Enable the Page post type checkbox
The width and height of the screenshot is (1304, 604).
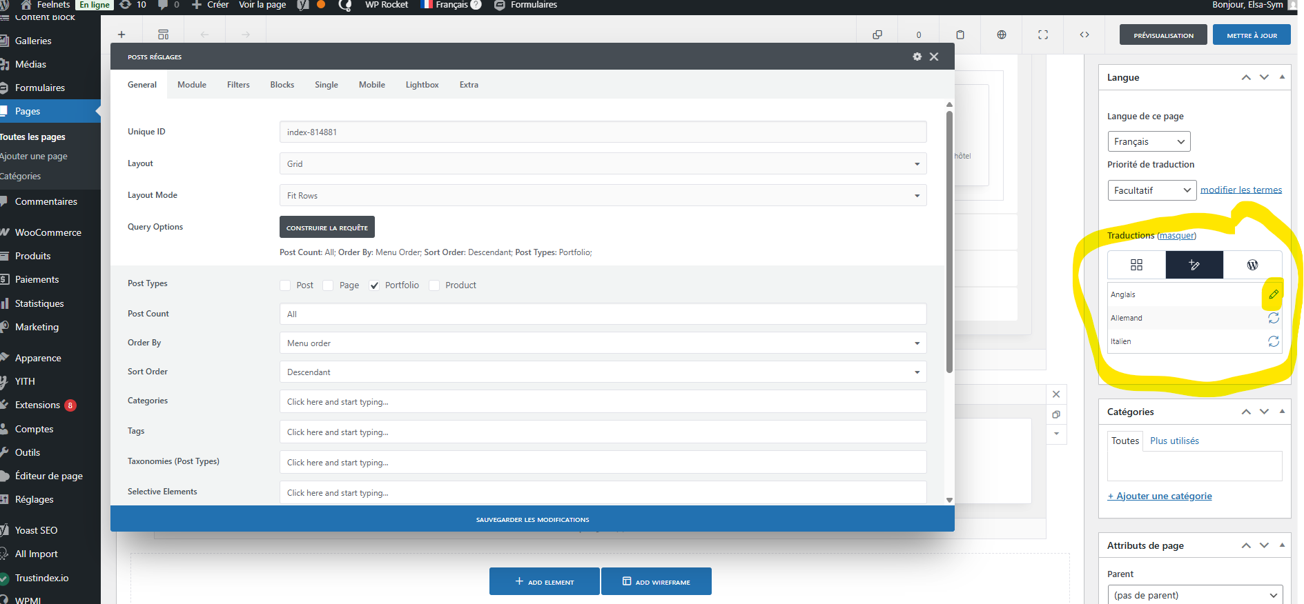[328, 285]
